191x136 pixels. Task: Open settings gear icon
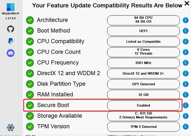click(11, 127)
